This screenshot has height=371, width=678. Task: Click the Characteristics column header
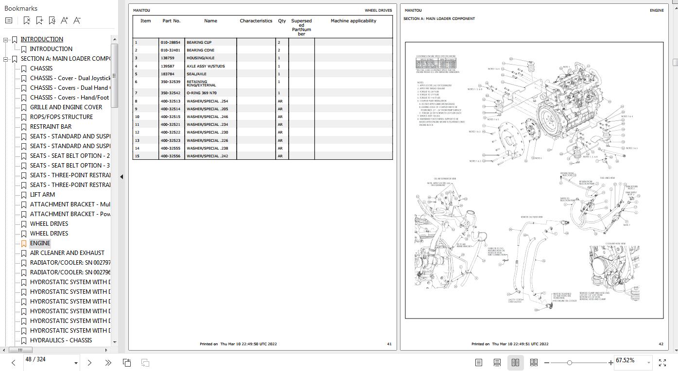coord(256,21)
